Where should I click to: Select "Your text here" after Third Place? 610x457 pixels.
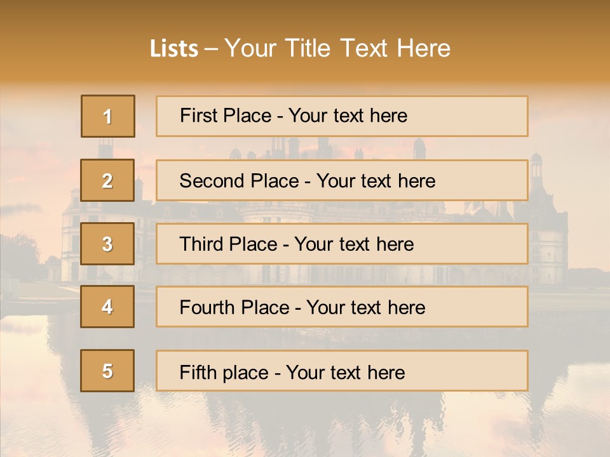coord(354,244)
